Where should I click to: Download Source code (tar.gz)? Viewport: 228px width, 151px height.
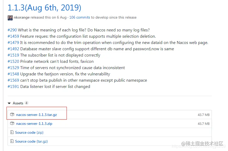[31, 141]
